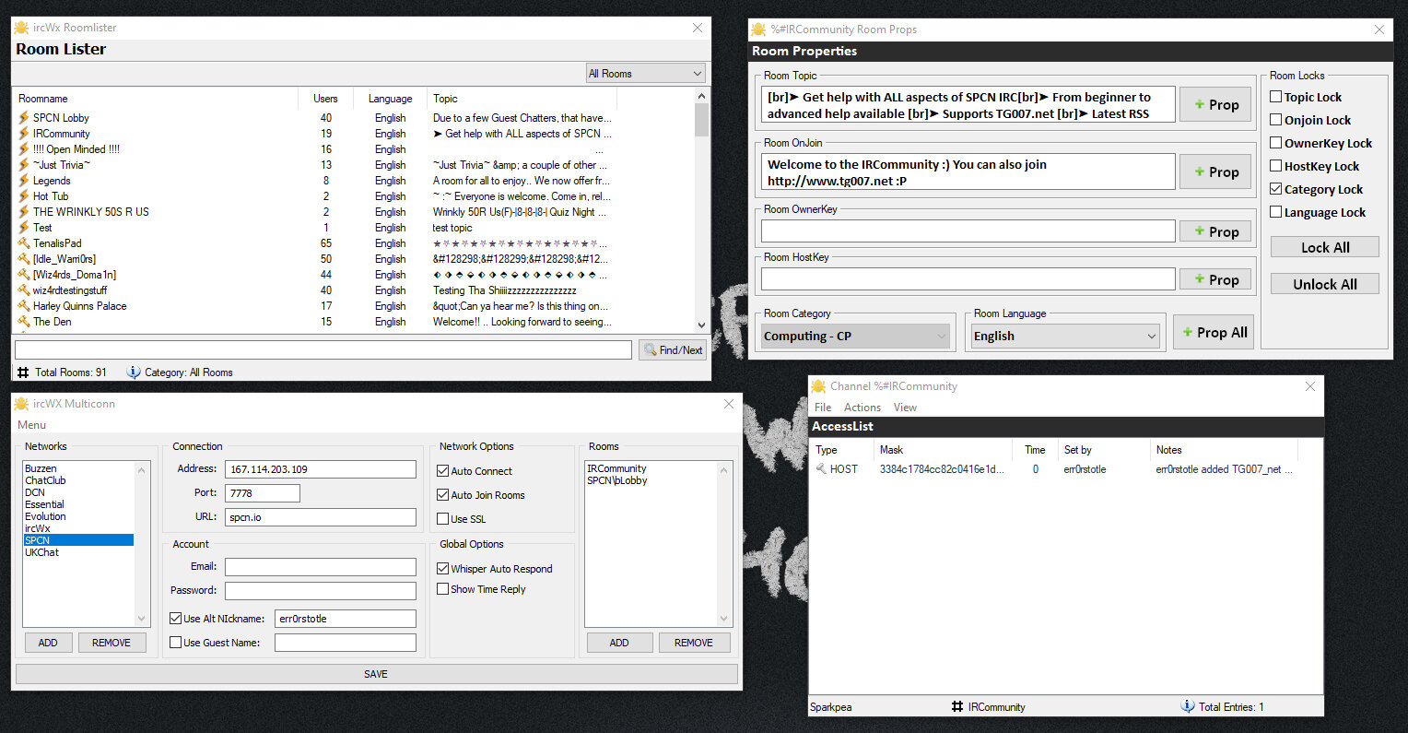The width and height of the screenshot is (1408, 733).
Task: Uncheck the Category Lock checkbox
Action: pos(1276,189)
